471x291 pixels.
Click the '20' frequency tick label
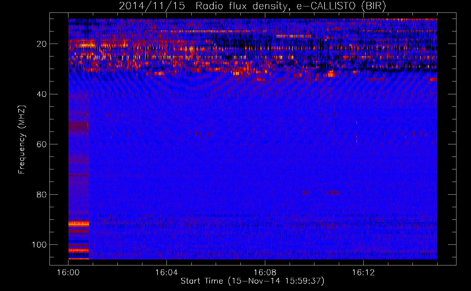coord(42,44)
